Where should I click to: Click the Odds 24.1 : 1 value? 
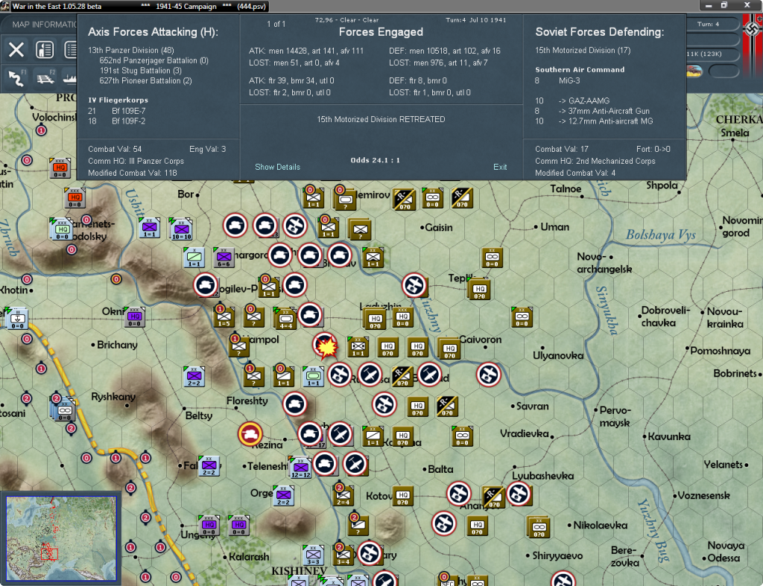(x=376, y=160)
